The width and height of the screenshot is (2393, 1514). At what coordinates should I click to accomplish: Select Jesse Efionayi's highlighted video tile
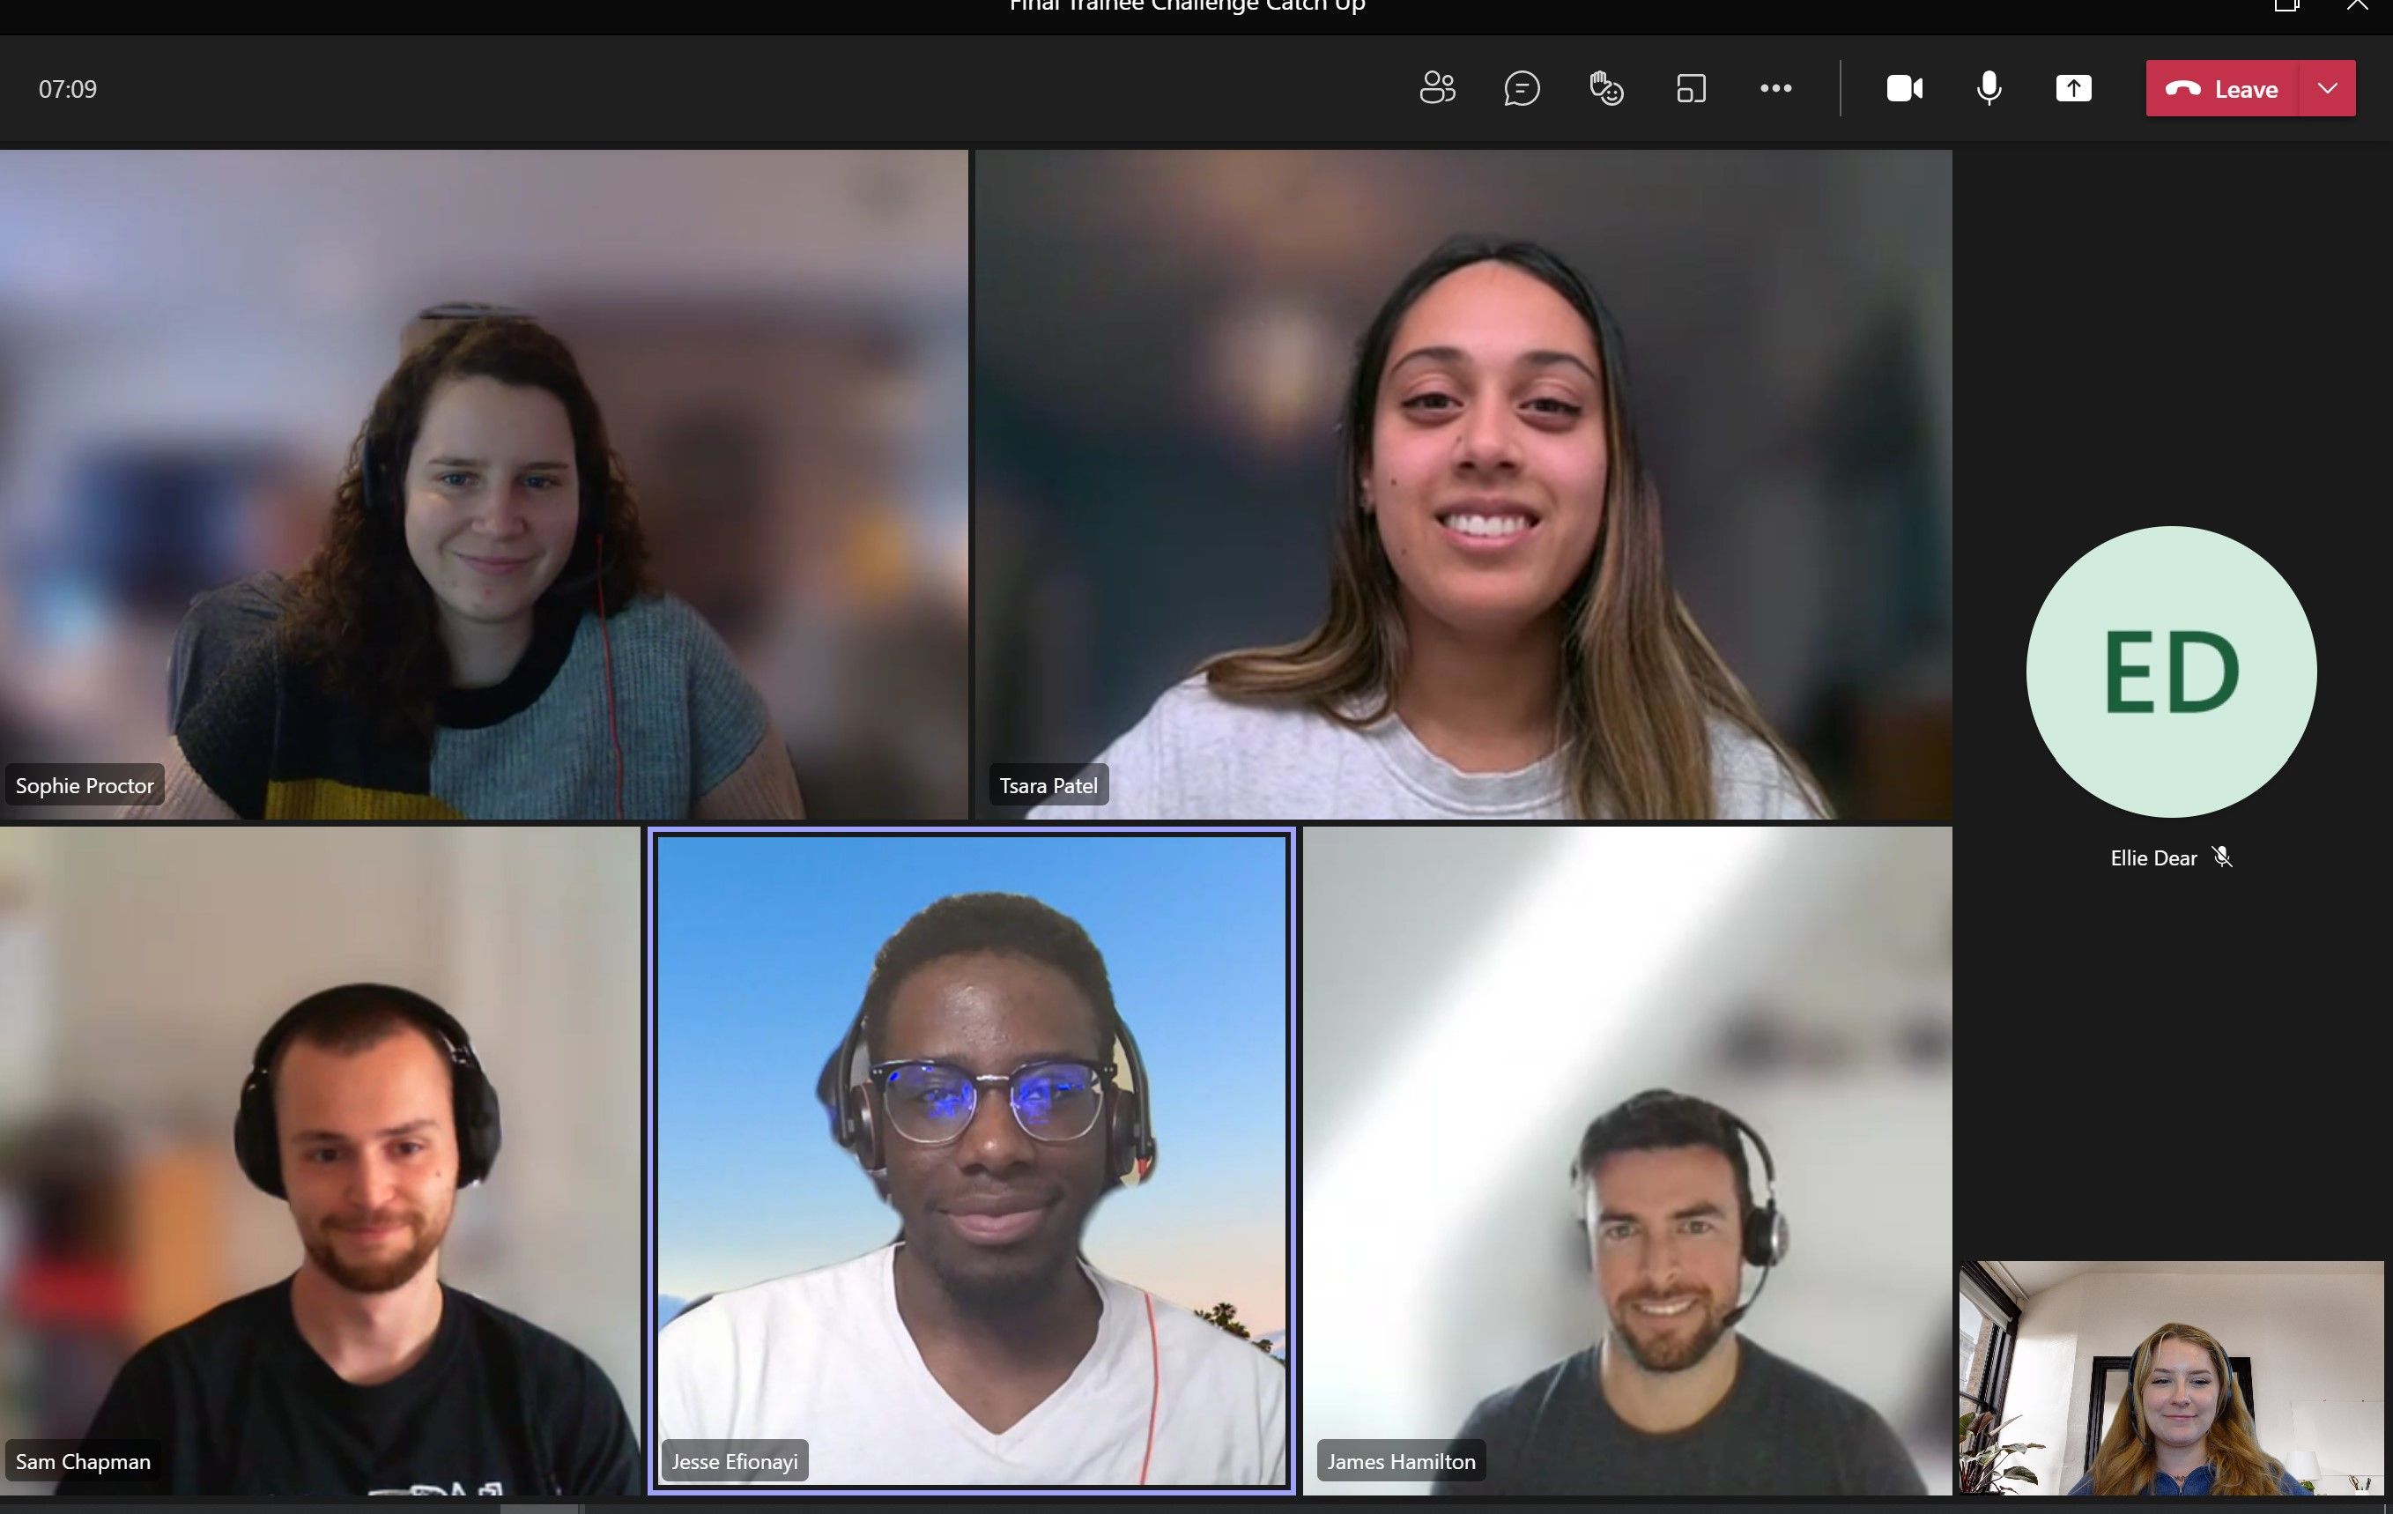(971, 1160)
